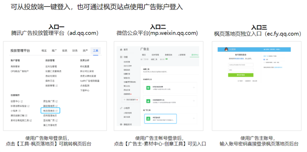Click password input field on QQ login
307x152 pixels.
pos(241,70)
